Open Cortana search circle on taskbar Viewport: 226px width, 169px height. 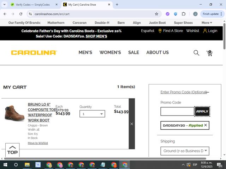[16, 165]
